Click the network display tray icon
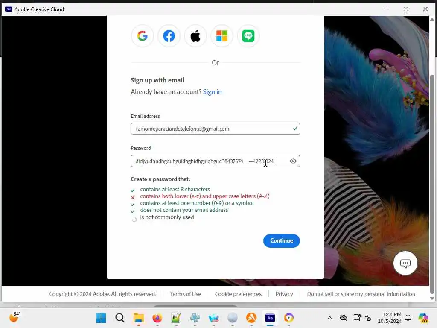 point(357,318)
